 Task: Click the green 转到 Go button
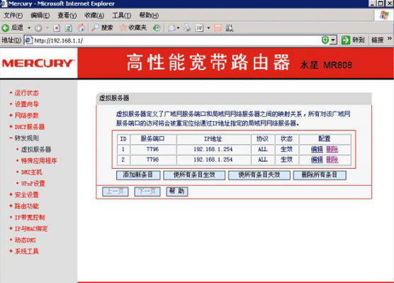coord(353,40)
